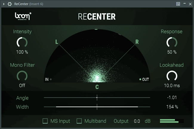This screenshot has width=194, height=129.
Task: Click the Mono Filter knob
Action: pyautogui.click(x=22, y=76)
